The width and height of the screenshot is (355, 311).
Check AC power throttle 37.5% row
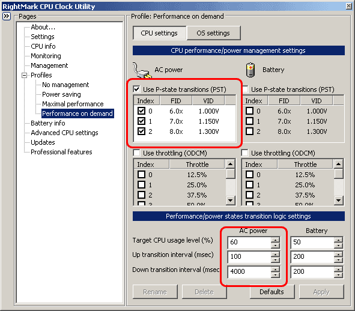pyautogui.click(x=142, y=195)
